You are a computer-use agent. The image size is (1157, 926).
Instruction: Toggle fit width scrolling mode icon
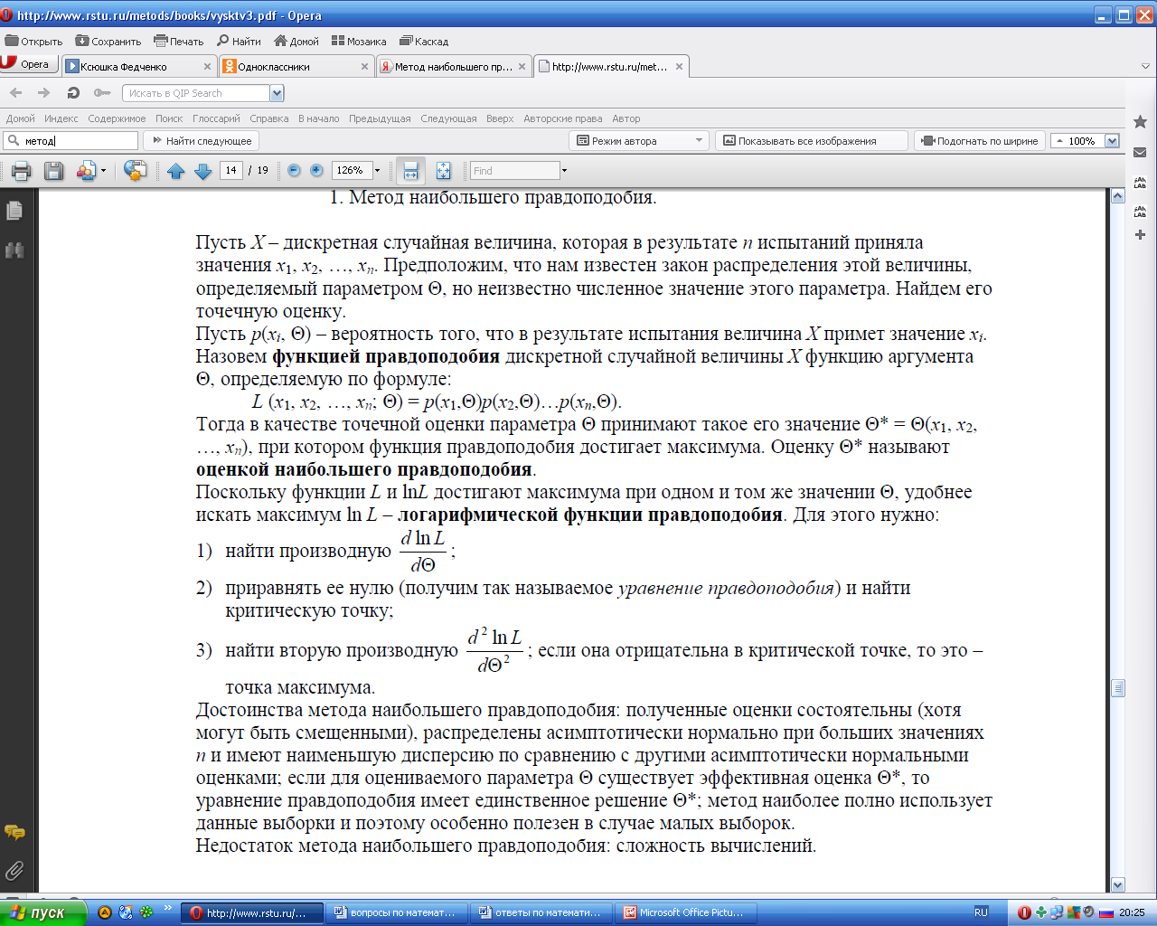tap(410, 170)
